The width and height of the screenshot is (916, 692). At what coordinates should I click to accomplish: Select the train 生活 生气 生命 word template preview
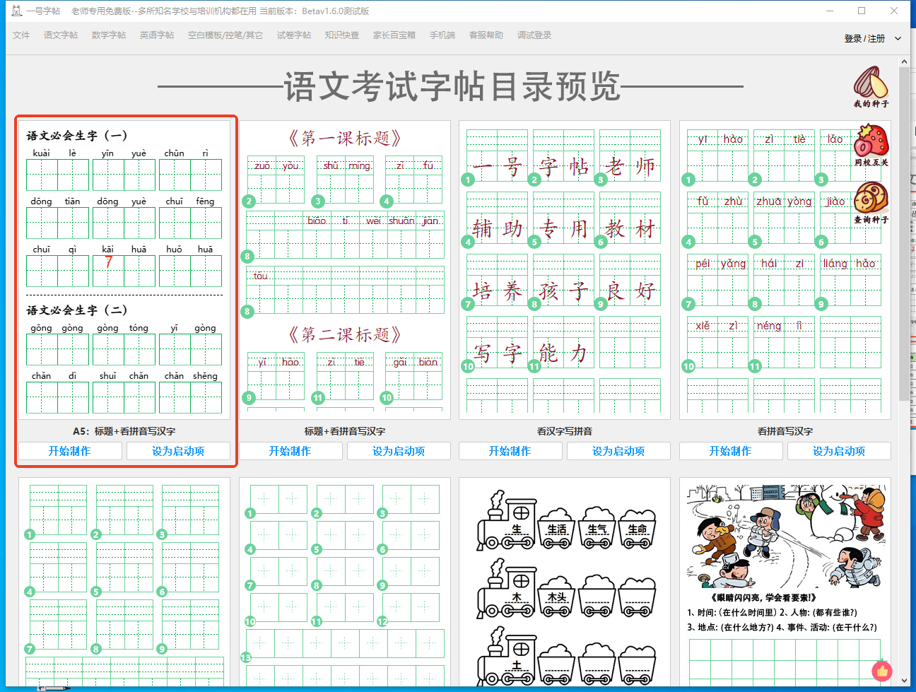coord(565,582)
